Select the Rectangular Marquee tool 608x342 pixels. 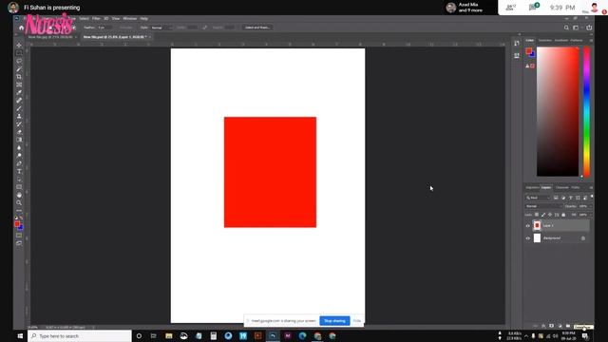coord(19,53)
